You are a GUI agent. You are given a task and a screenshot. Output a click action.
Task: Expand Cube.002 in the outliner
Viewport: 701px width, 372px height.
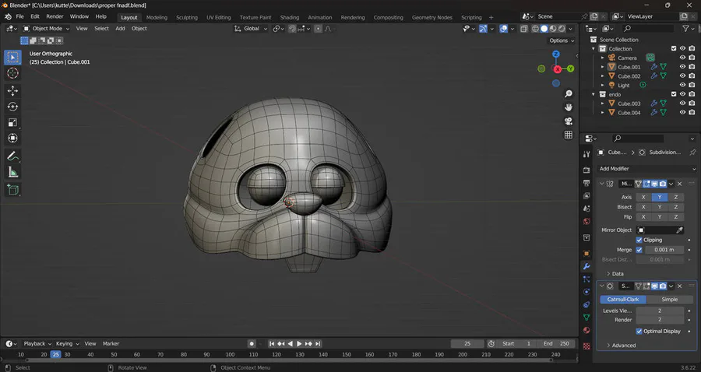pos(602,76)
